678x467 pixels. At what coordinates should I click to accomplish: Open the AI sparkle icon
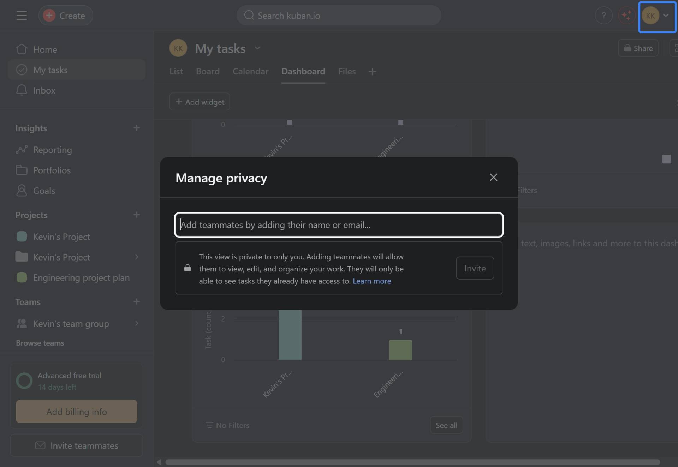[x=626, y=16]
